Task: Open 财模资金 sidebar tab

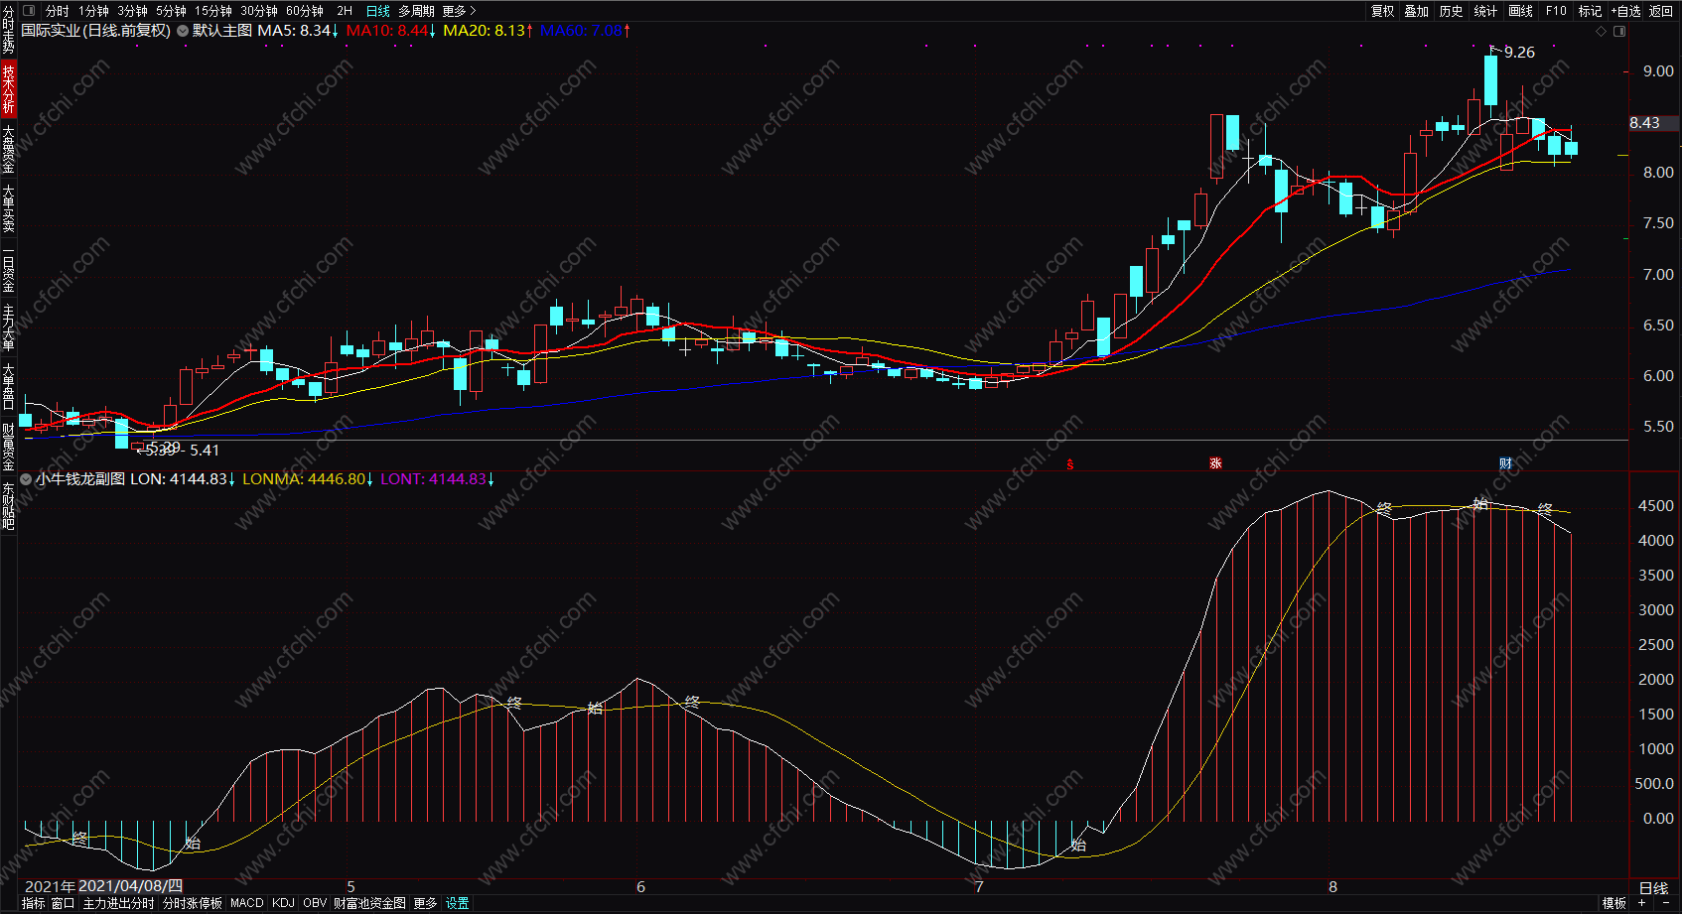Action: 8,447
